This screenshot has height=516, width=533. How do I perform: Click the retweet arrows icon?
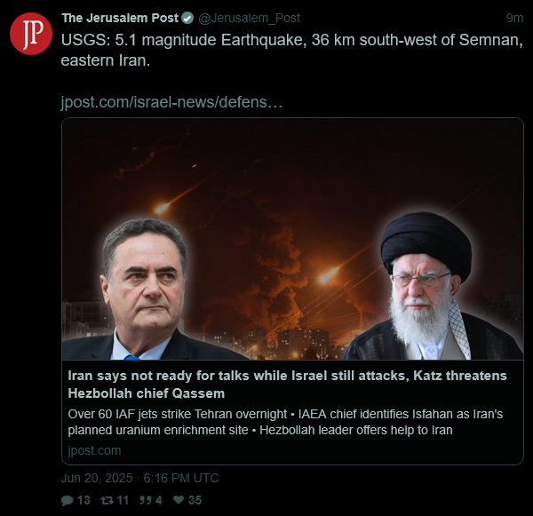point(107,500)
